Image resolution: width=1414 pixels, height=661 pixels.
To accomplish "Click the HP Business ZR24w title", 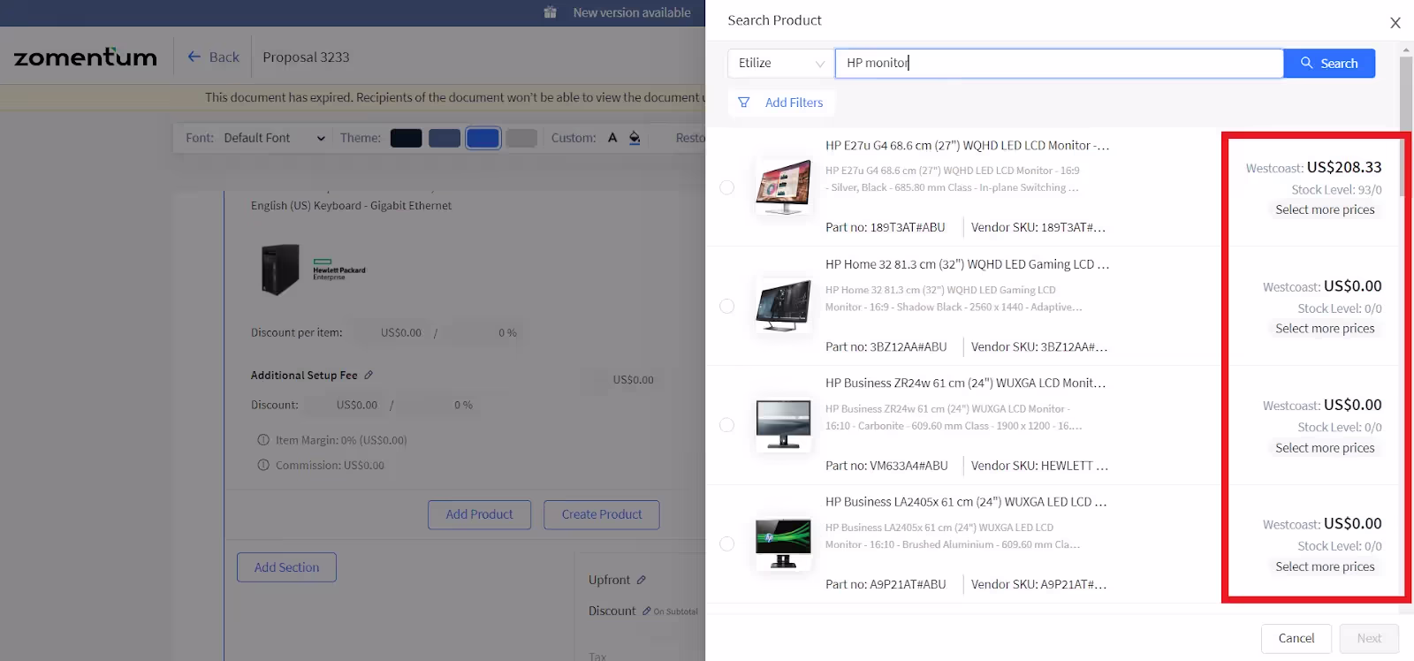I will tap(965, 384).
